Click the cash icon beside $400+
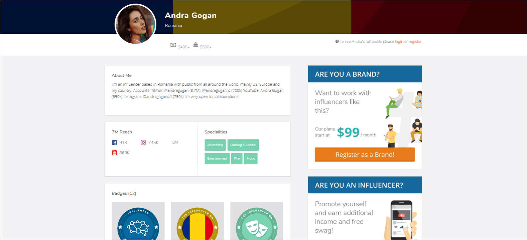Screen dimensions: 527x240 coord(173,45)
